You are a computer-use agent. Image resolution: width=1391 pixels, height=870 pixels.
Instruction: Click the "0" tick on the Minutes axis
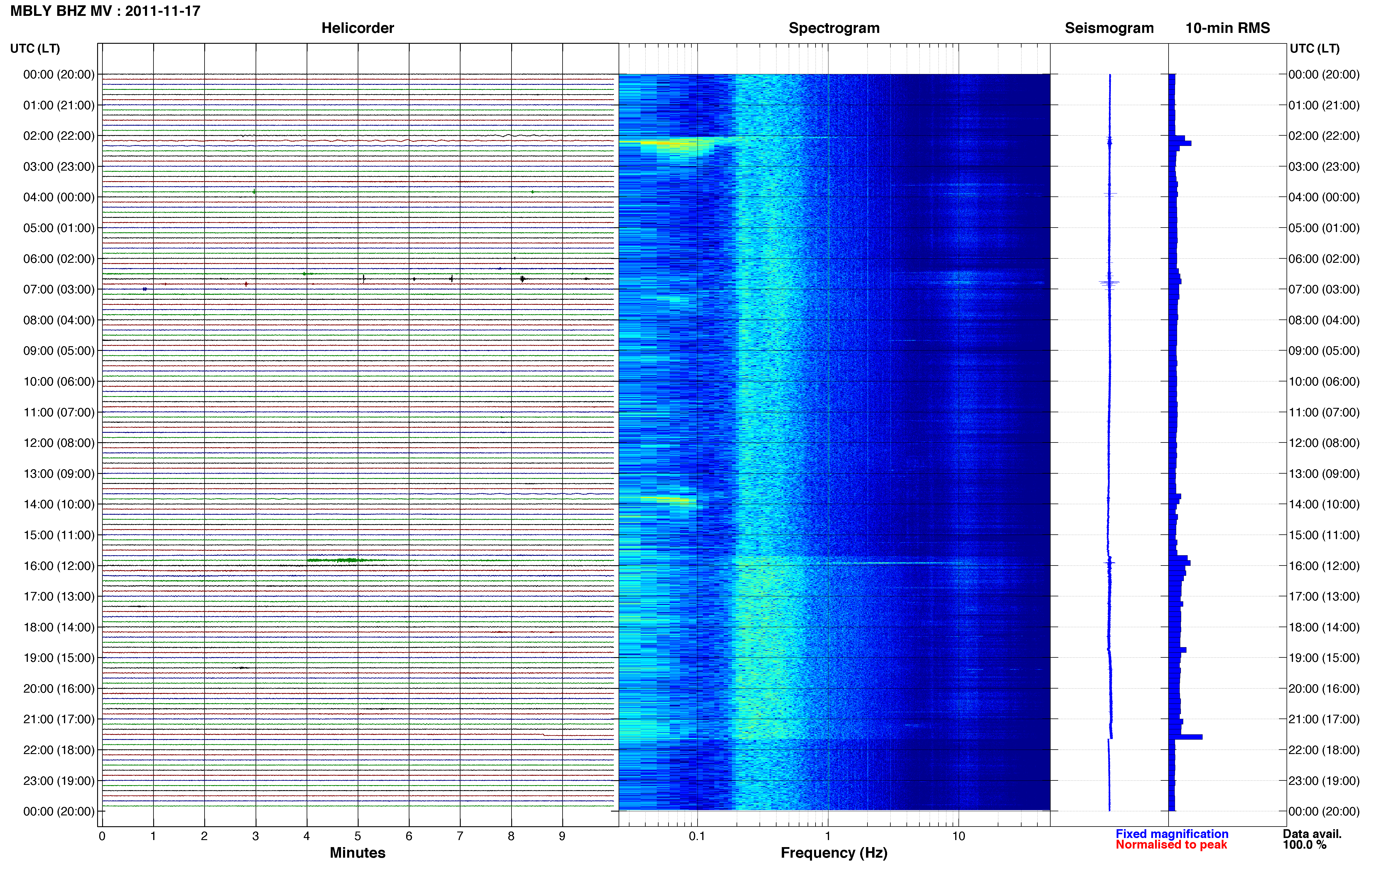pyautogui.click(x=102, y=836)
